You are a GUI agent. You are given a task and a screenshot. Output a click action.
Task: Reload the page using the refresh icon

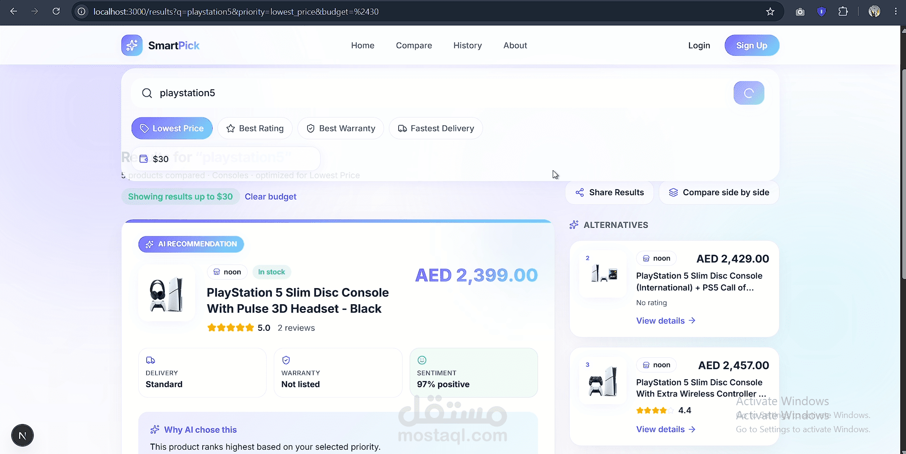pos(56,11)
